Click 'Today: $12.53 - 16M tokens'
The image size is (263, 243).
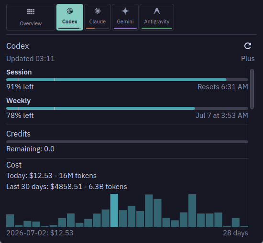[x=51, y=176]
